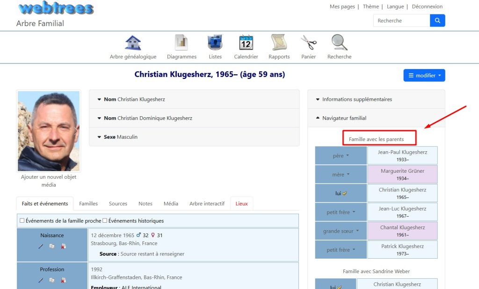The image size is (479, 289).
Task: Click the Listes icon in toolbar
Action: pos(215,43)
